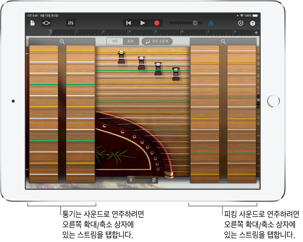The width and height of the screenshot is (303, 242).
Task: Go to beginning with rewind button
Action: point(129,23)
